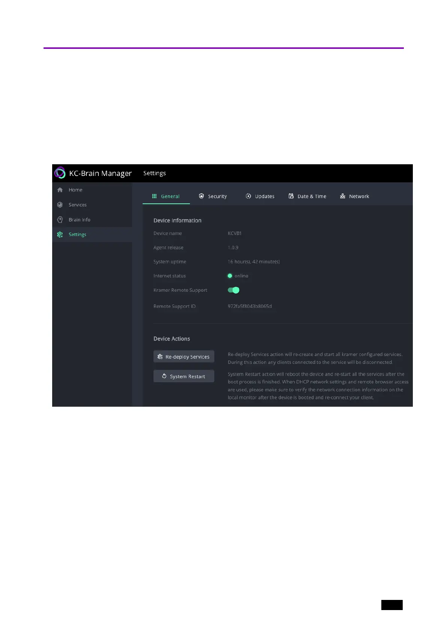Click the General tab grid icon

click(154, 196)
